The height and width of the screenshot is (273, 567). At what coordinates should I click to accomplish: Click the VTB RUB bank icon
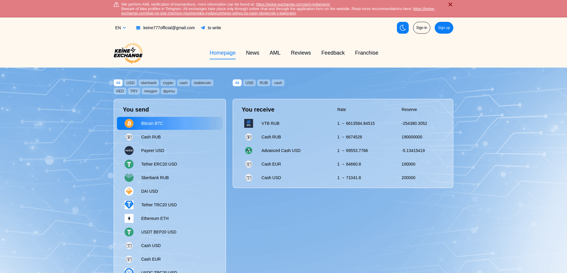click(x=249, y=123)
